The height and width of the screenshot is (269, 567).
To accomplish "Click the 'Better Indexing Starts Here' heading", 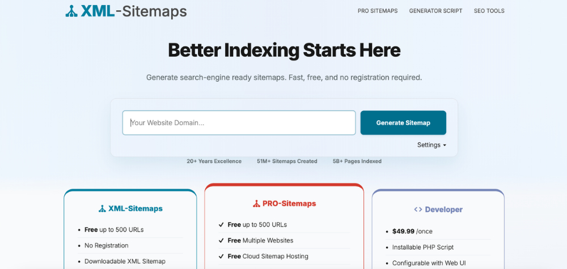I will click(284, 50).
